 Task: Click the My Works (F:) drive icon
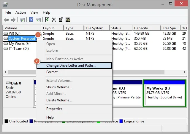click(6, 44)
